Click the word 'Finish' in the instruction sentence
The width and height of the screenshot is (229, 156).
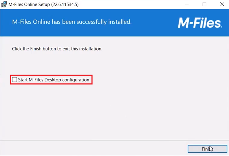(x=36, y=49)
